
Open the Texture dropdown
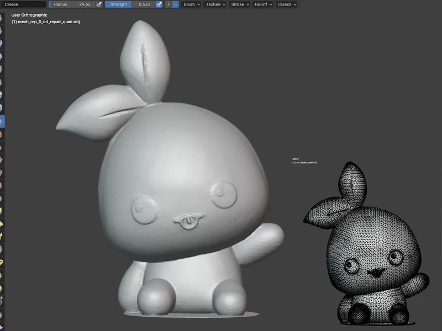tap(215, 4)
